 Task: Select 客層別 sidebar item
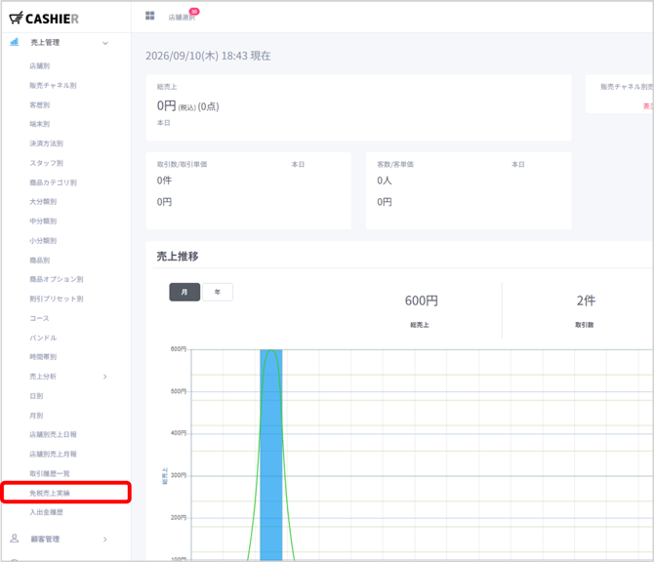[40, 105]
